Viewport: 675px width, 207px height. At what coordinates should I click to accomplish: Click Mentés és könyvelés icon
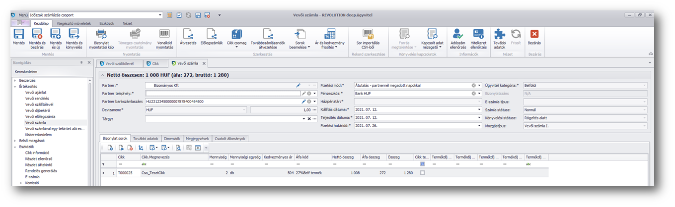pyautogui.click(x=74, y=34)
